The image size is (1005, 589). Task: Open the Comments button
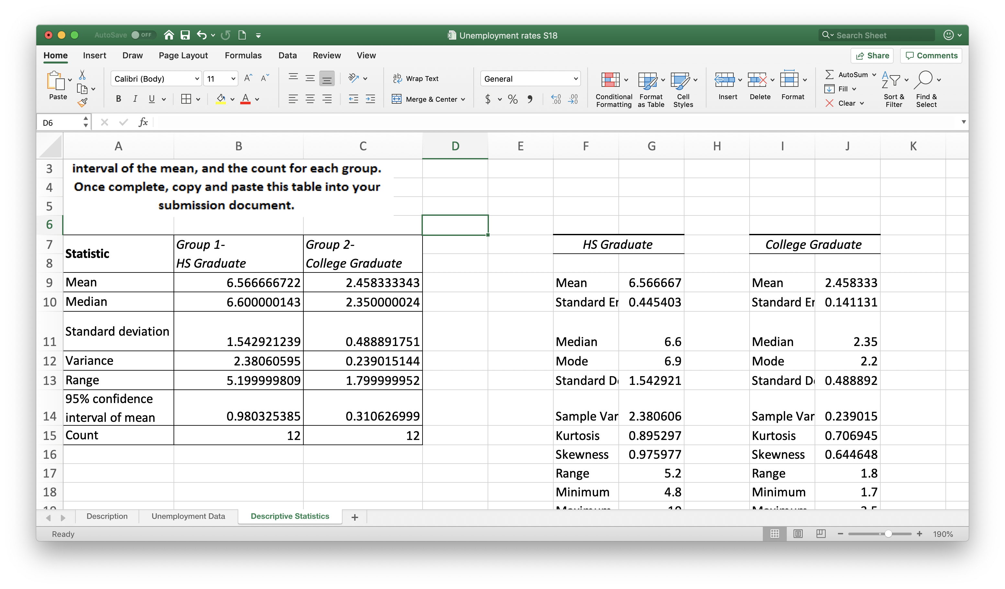click(931, 55)
